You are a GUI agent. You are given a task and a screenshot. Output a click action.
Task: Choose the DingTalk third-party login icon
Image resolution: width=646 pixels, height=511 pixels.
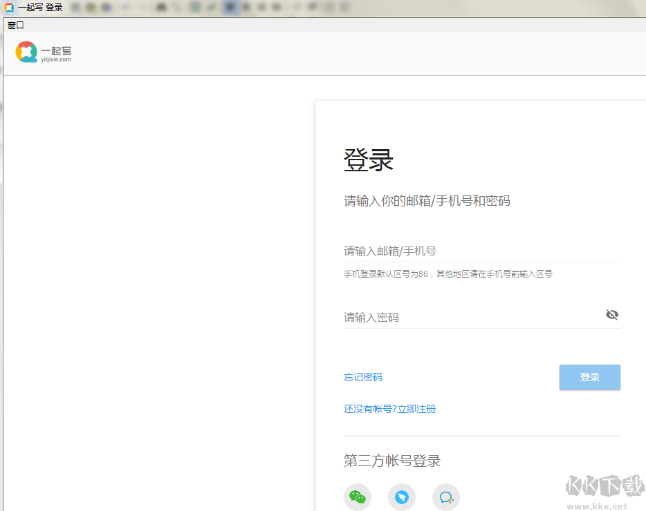pyautogui.click(x=402, y=497)
